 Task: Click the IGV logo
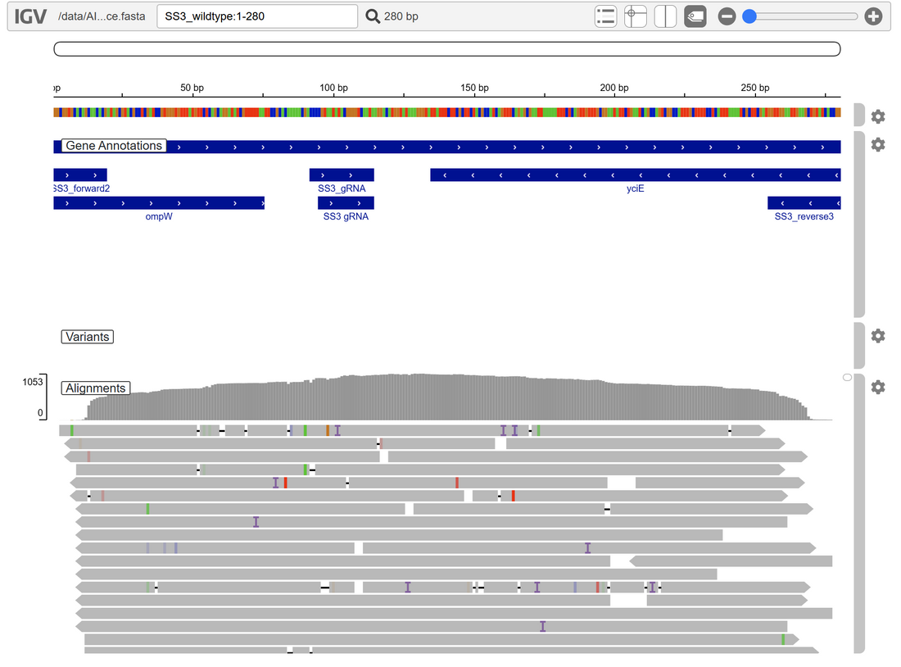pyautogui.click(x=26, y=16)
